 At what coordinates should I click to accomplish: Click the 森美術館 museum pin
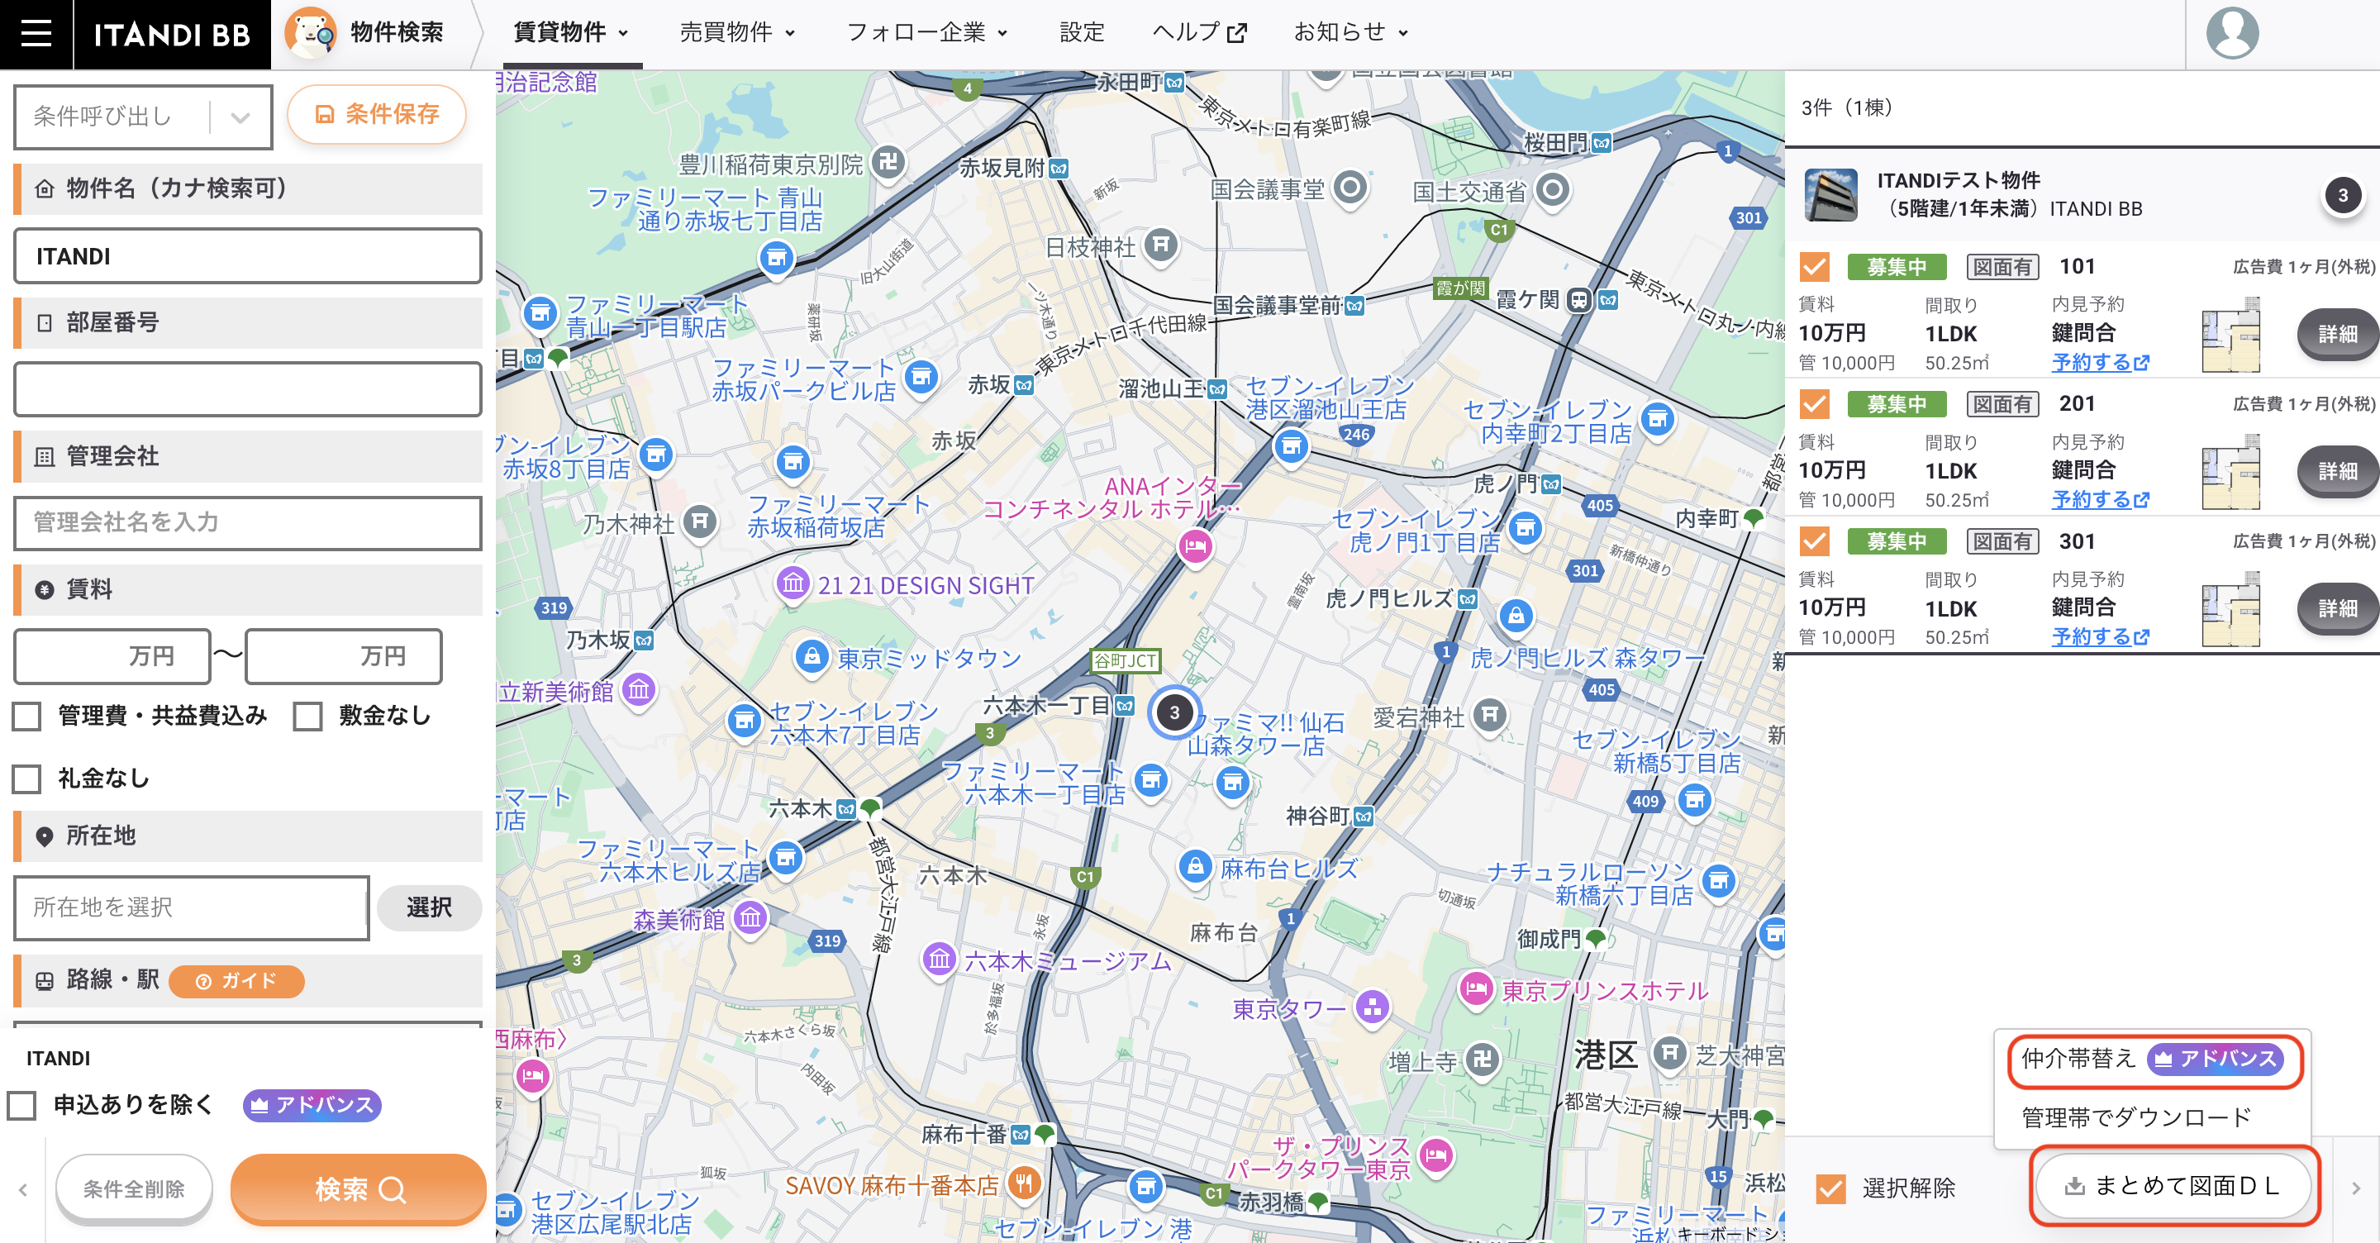(750, 919)
